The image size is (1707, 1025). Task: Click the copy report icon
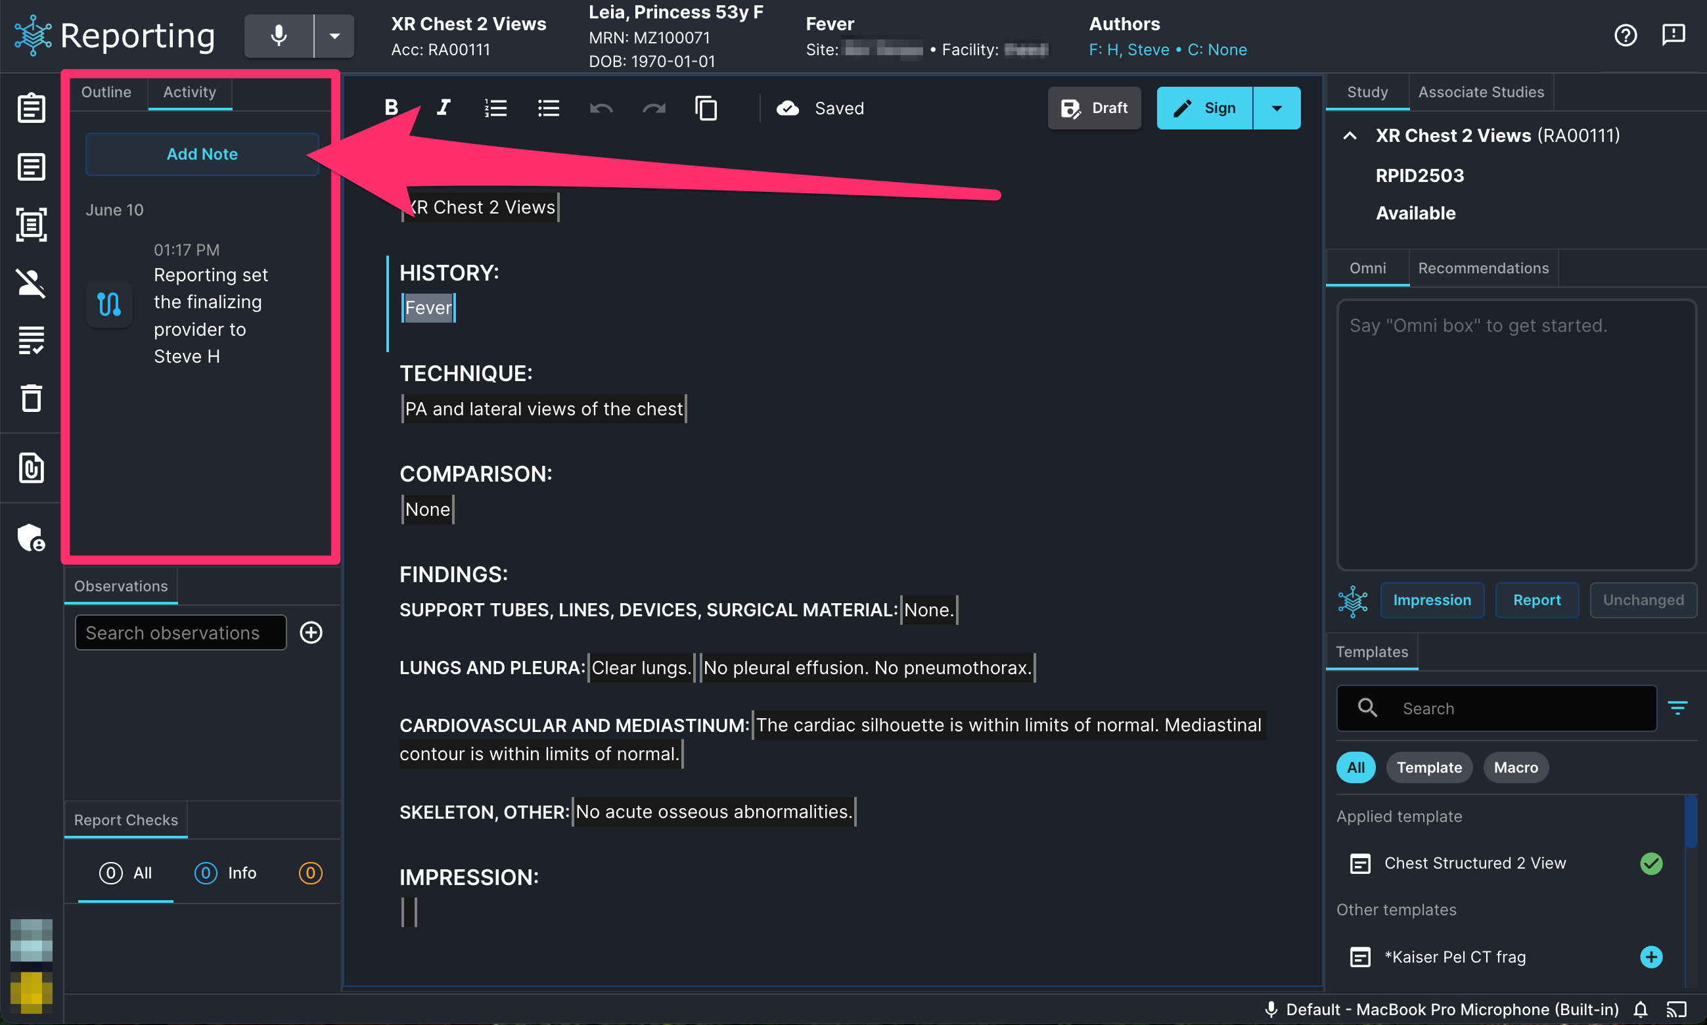coord(706,108)
